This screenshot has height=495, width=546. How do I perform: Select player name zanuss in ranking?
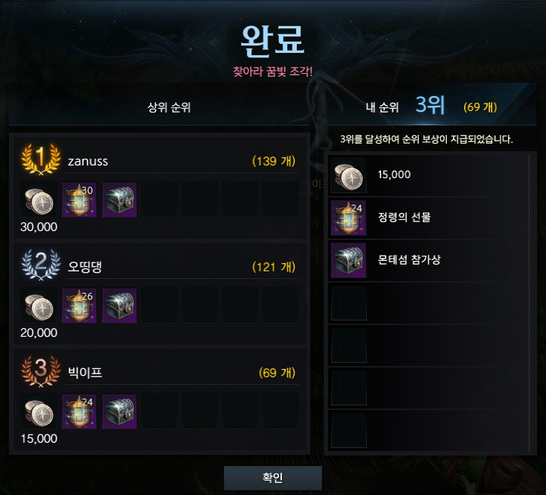pyautogui.click(x=88, y=161)
